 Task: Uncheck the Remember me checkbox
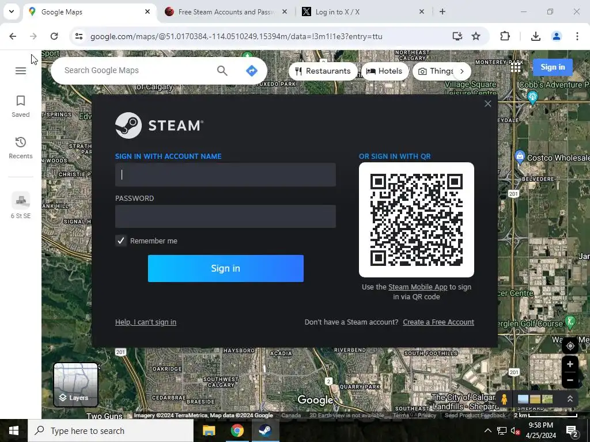pos(121,241)
